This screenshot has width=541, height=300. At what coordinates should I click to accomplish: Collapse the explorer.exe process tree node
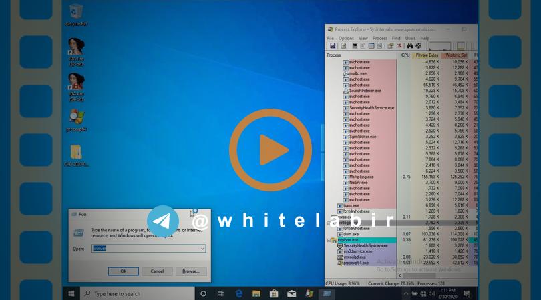pos(329,240)
